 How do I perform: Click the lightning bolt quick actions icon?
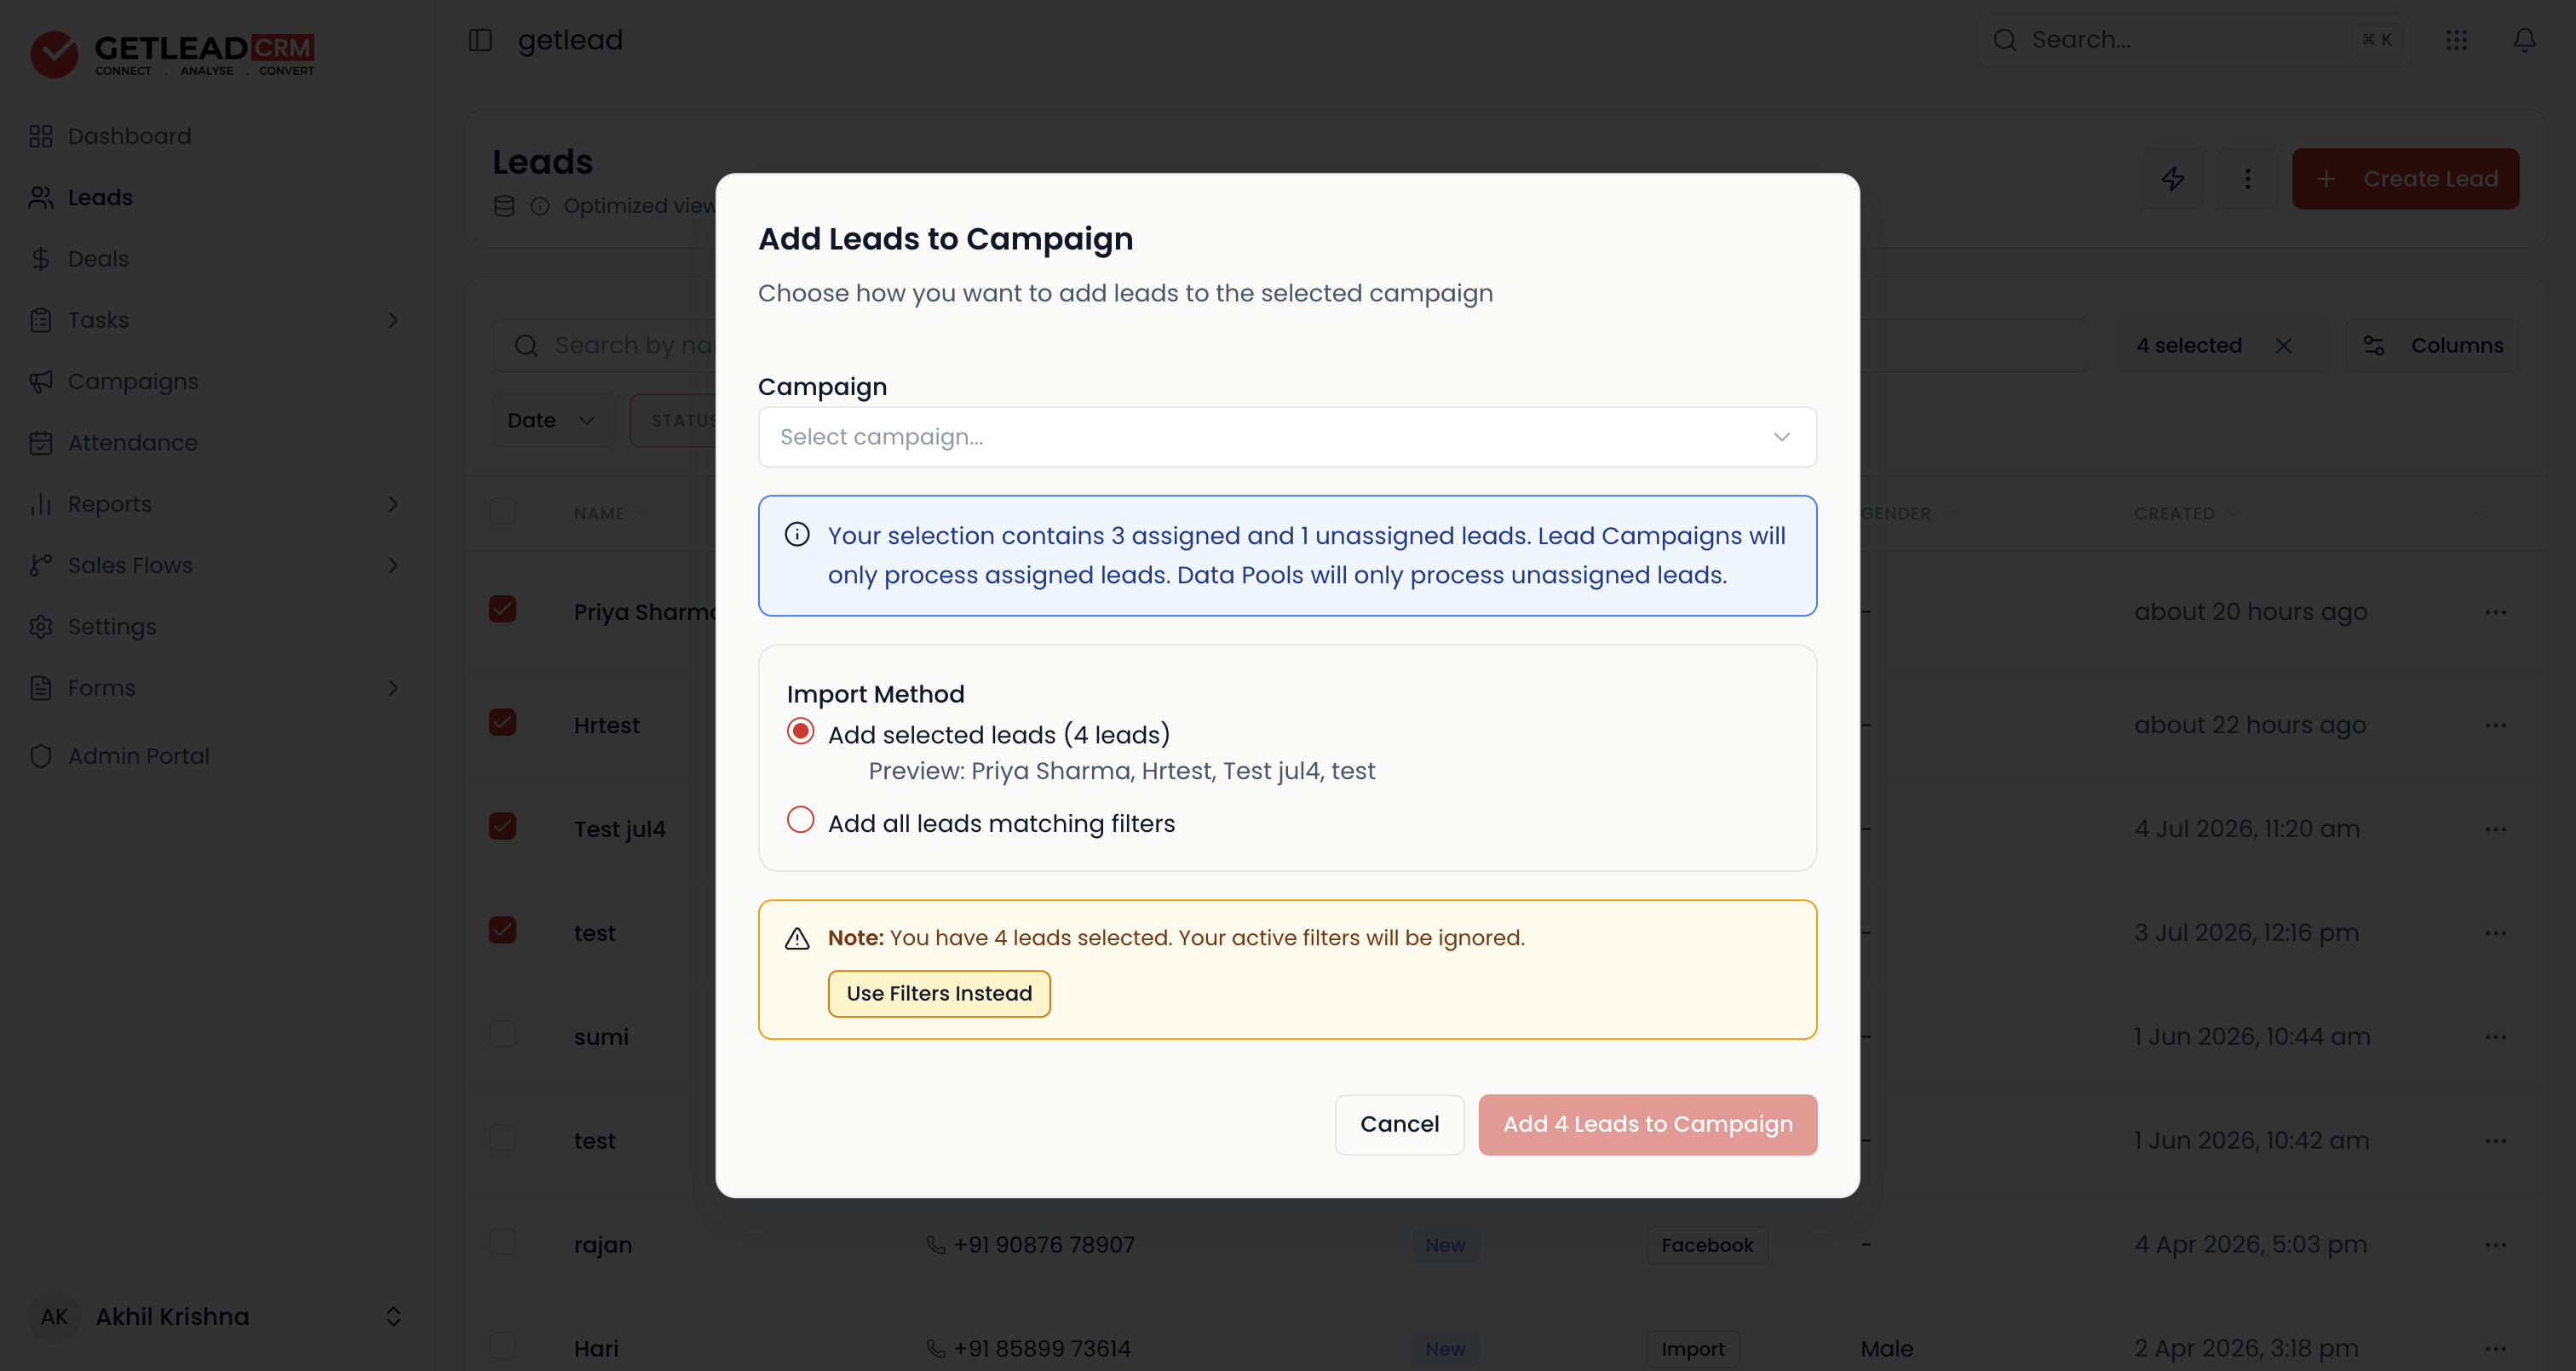coord(2172,179)
